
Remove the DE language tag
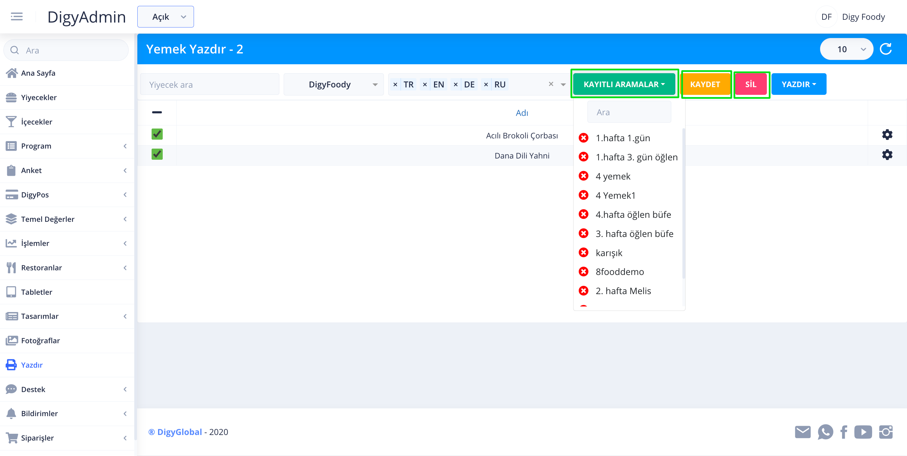pyautogui.click(x=456, y=84)
